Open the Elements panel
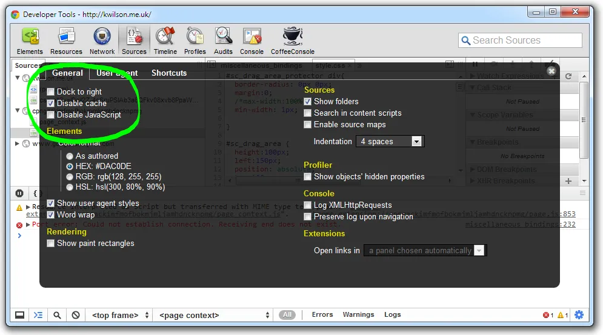 click(30, 41)
